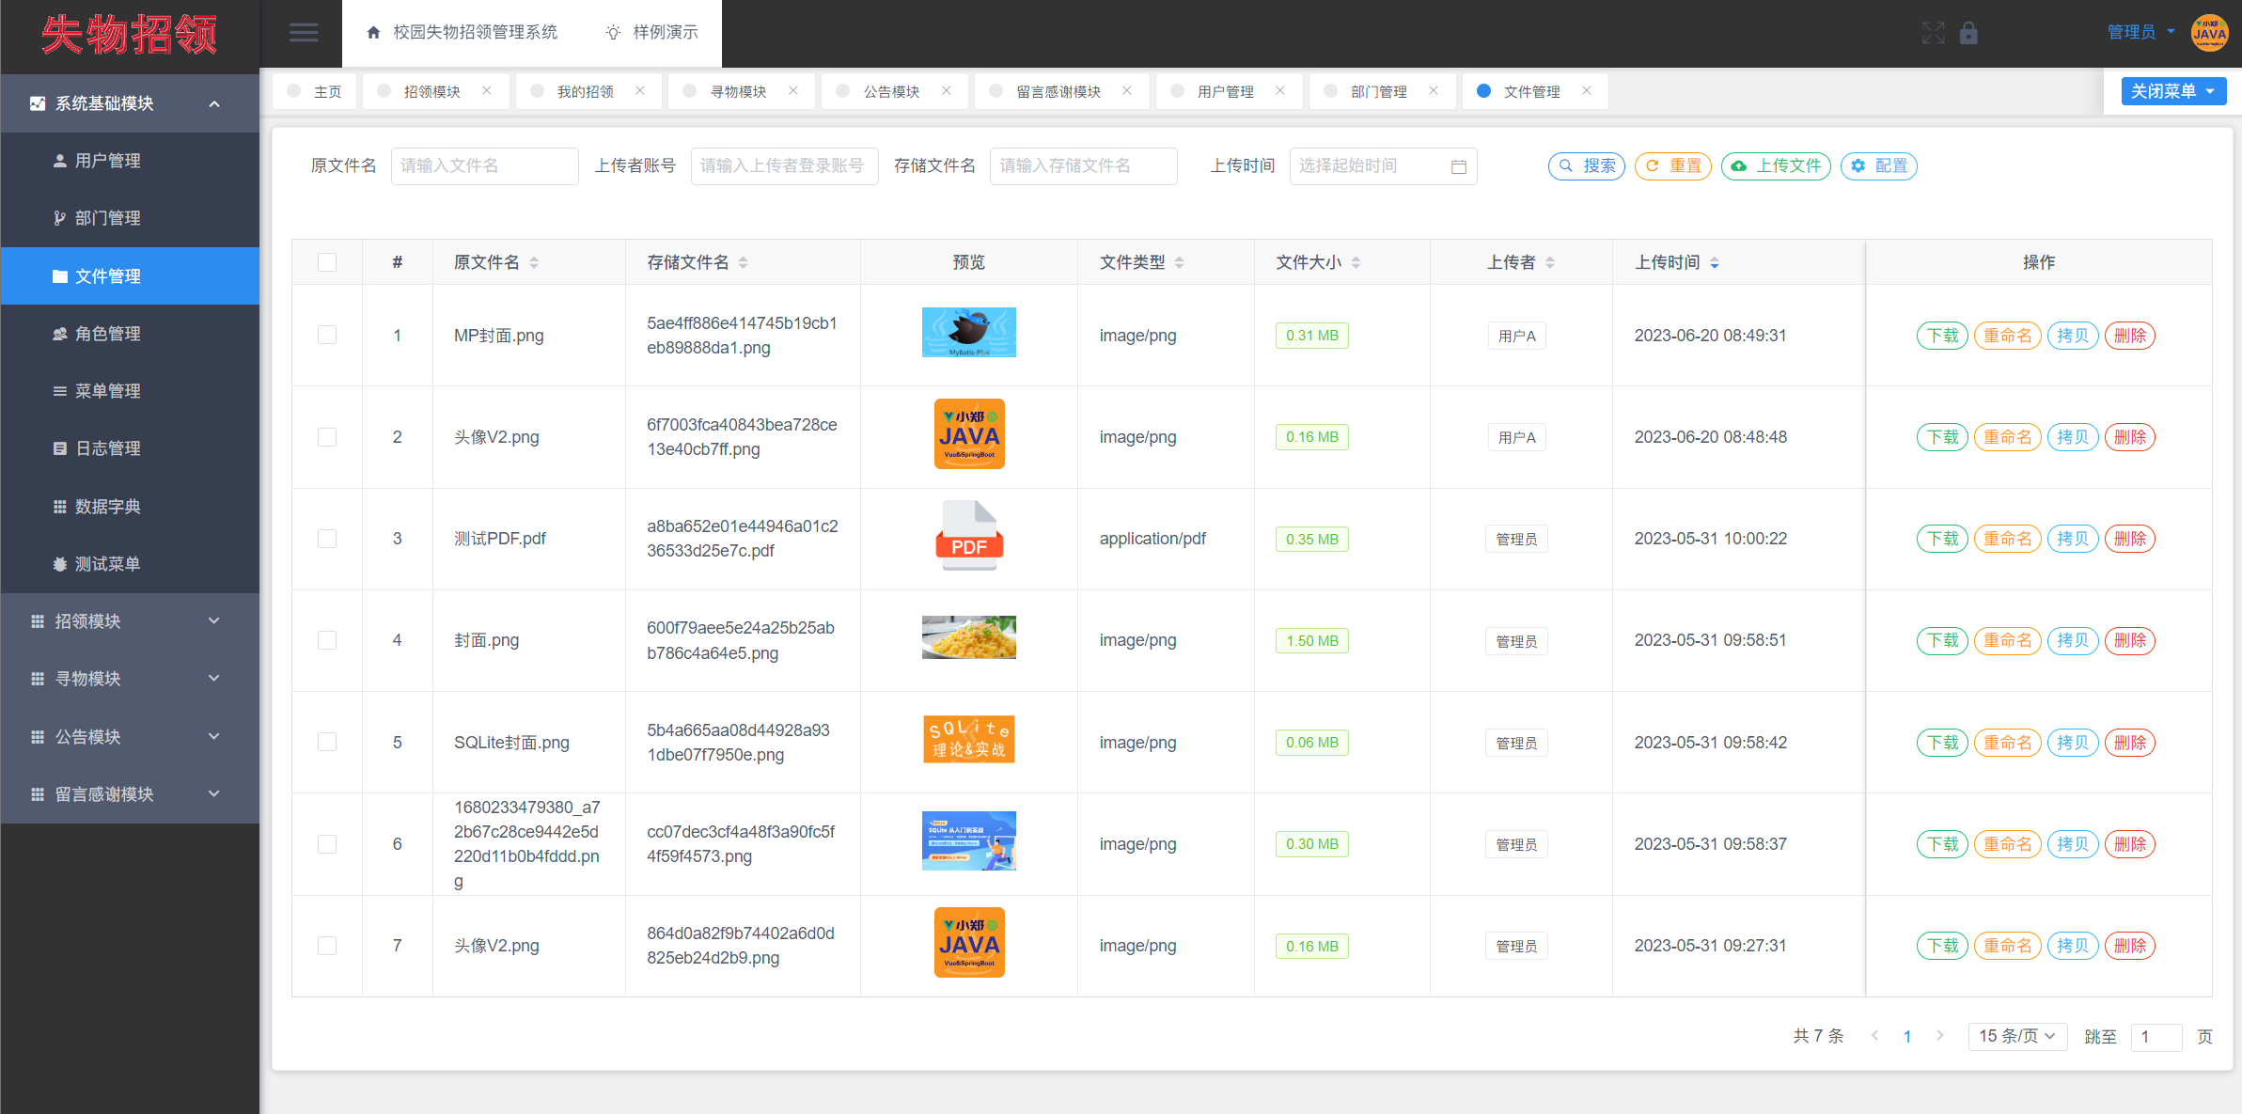This screenshot has width=2242, height=1114.
Task: Click the sort arrows on 文件大小 column
Action: tap(1356, 263)
